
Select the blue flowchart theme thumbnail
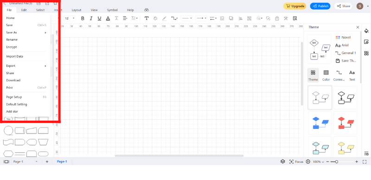[x=320, y=122]
